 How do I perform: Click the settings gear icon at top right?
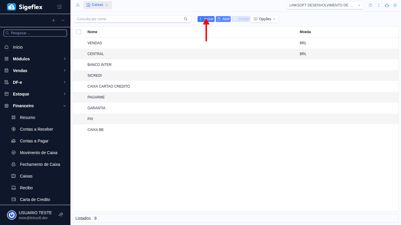(x=395, y=5)
